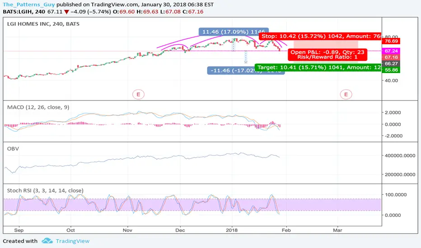Image resolution: width=421 pixels, height=248 pixels.
Task: Click the LGI HOMES INC, 240, BATS title
Action: 43,24
